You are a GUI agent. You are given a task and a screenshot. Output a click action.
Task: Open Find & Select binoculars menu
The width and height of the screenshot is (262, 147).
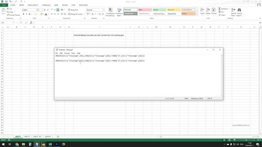(x=239, y=12)
